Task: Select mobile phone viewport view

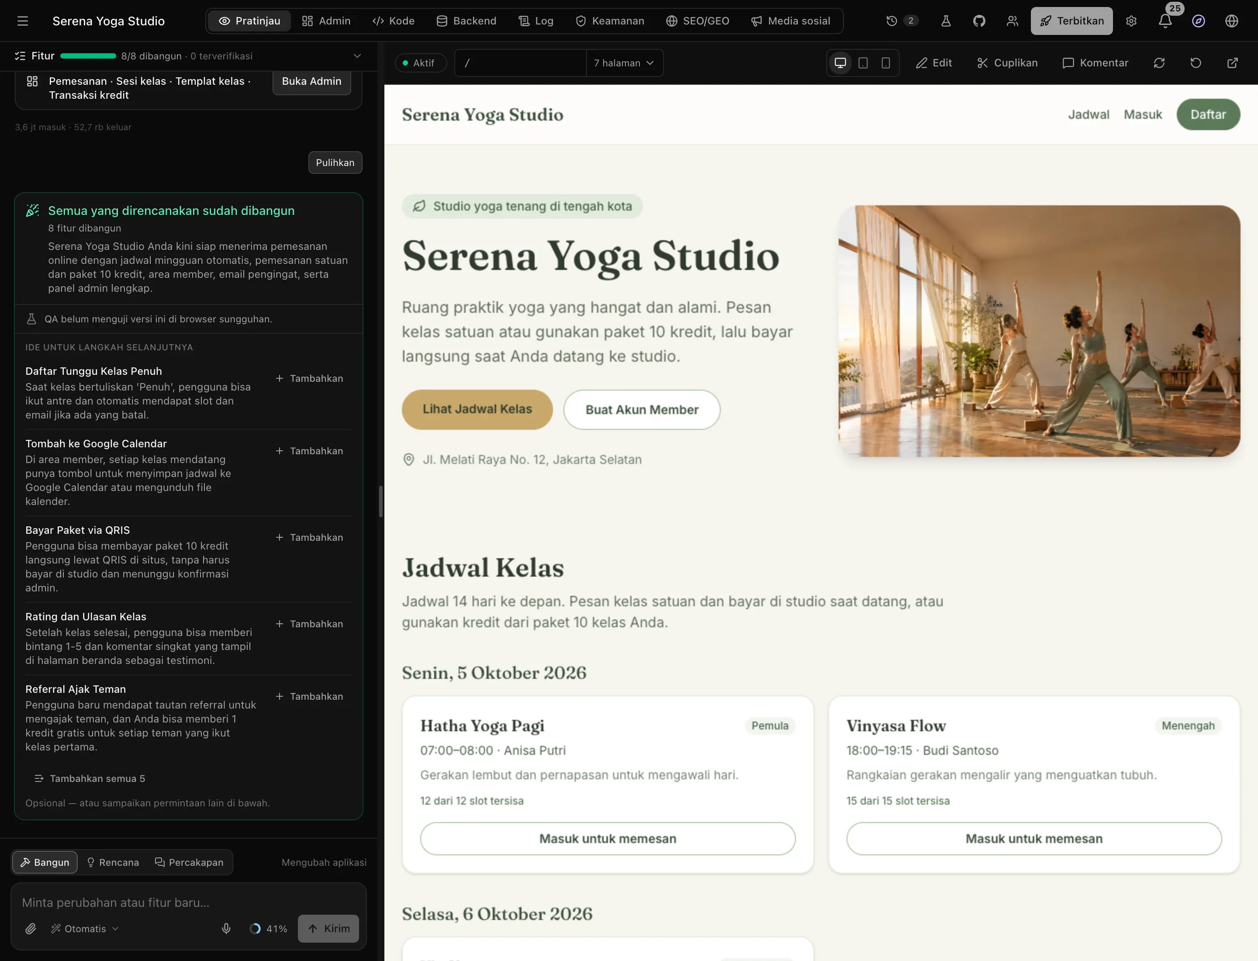Action: click(885, 63)
